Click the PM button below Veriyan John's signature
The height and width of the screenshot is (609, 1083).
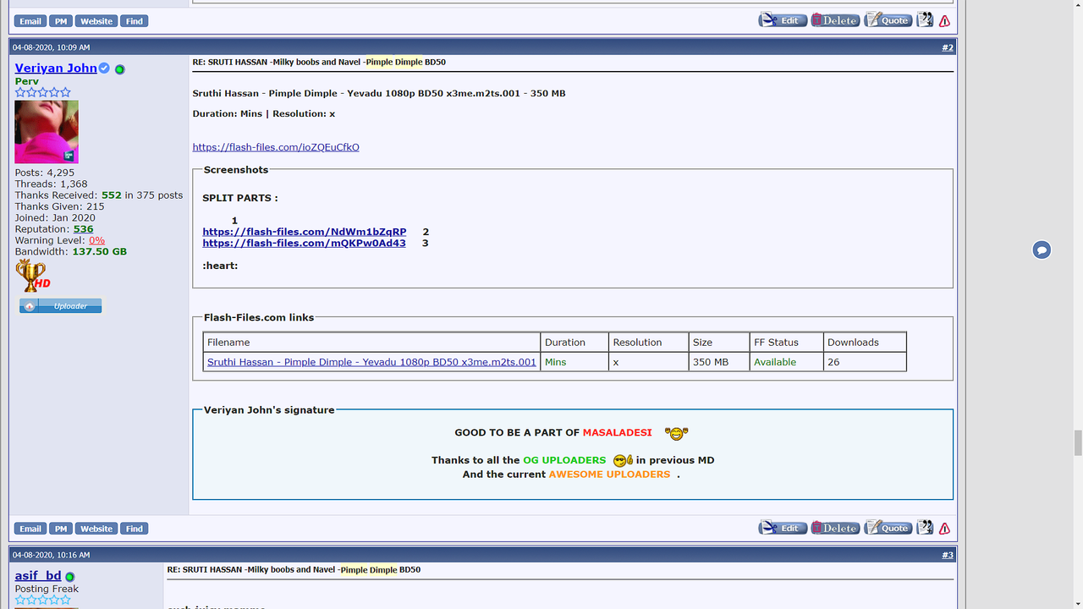pyautogui.click(x=60, y=529)
